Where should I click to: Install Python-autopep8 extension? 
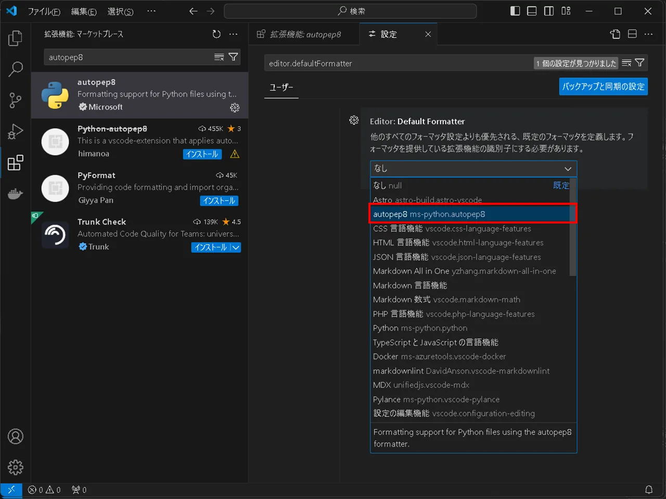point(202,154)
